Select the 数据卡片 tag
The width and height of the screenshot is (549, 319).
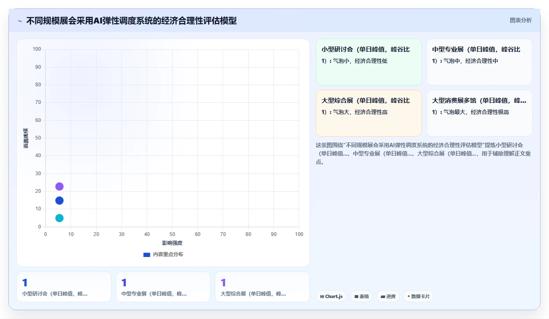(419, 296)
